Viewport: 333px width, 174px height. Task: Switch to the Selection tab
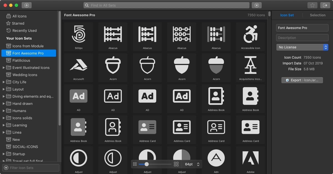(317, 15)
